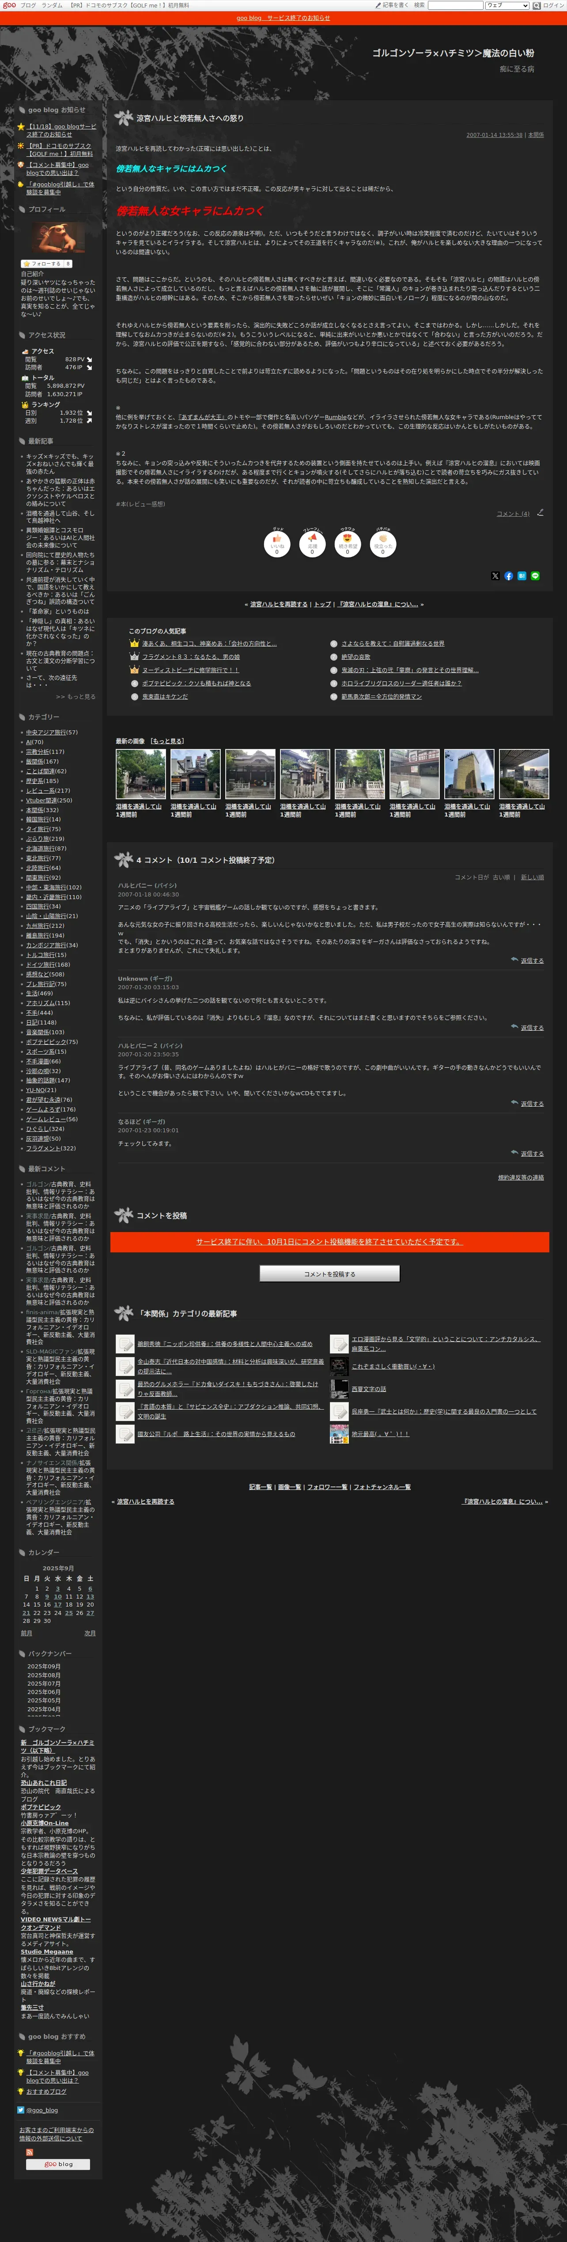The image size is (567, 2242).
Task: Open popular article 絶望の哀歌
Action: (x=355, y=657)
